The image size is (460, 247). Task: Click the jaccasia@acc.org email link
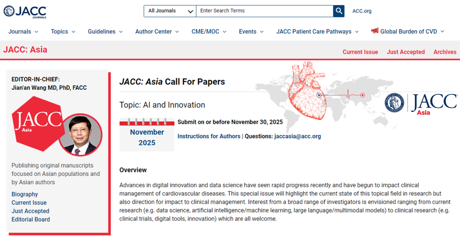point(297,136)
